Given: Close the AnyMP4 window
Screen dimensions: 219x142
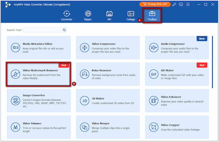Looking at the screenshot, I should [x=212, y=4].
